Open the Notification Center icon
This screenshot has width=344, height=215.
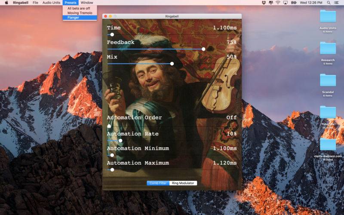click(x=336, y=3)
